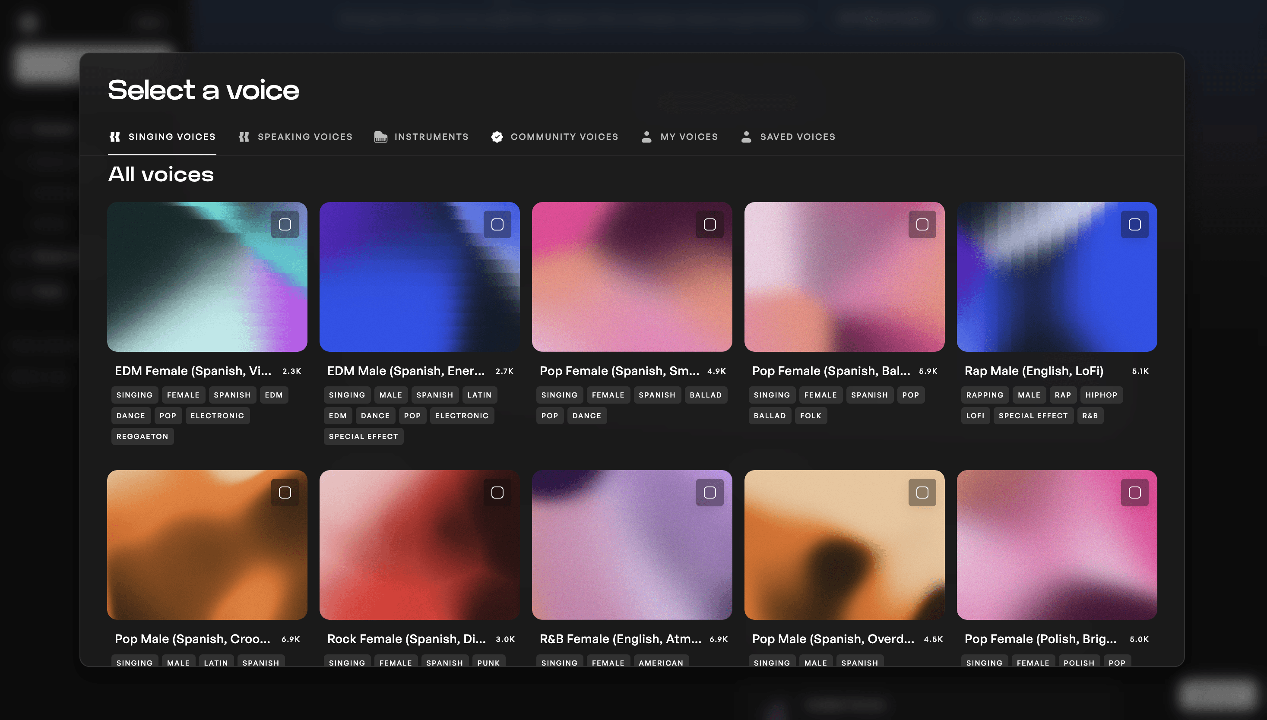Screen dimensions: 1267x720
Task: Open the Rap Male (English, LoFi) thumbnail
Action: pos(1057,277)
